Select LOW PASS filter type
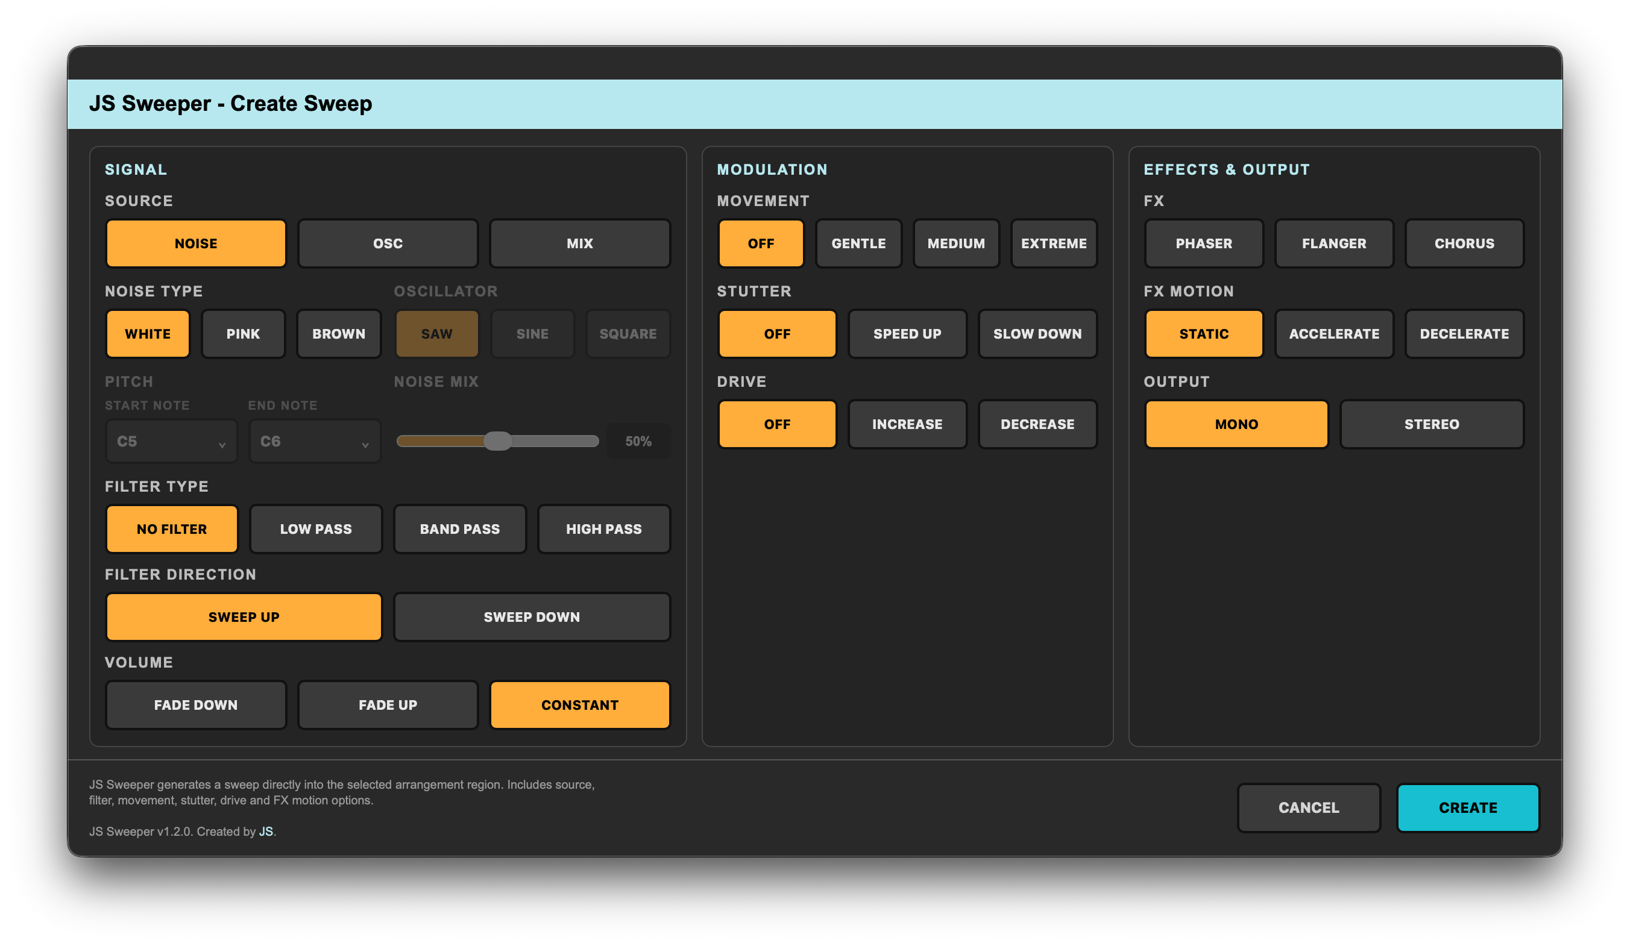Screen dimensions: 1630x946 (x=316, y=529)
